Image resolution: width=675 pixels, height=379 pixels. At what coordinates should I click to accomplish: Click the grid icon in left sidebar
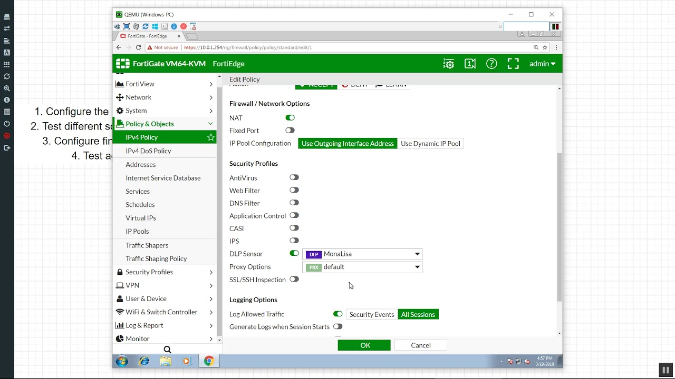pyautogui.click(x=7, y=65)
